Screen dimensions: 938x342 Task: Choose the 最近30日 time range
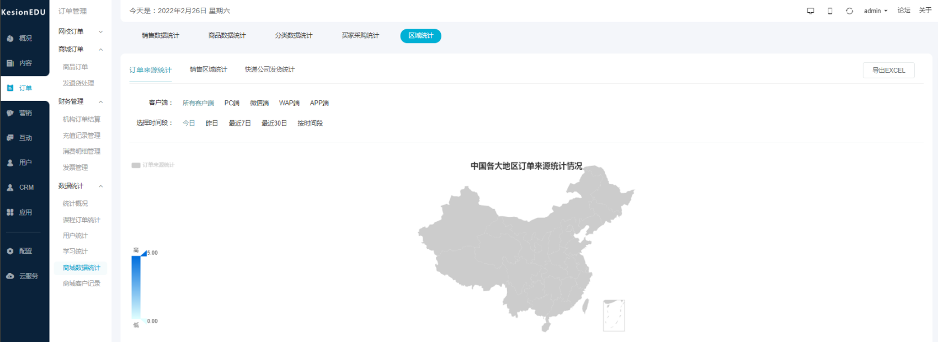(x=274, y=123)
